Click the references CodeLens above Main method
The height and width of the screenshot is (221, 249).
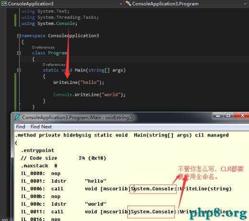(x=54, y=65)
